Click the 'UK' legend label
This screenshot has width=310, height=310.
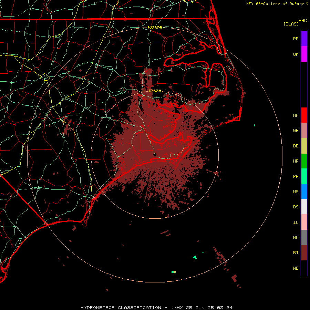(x=296, y=54)
